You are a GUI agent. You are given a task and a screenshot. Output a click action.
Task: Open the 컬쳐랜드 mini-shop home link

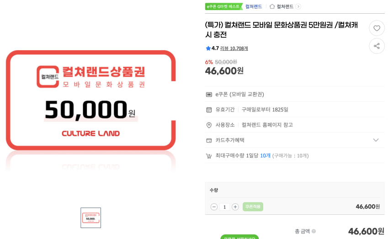pyautogui.click(x=285, y=6)
